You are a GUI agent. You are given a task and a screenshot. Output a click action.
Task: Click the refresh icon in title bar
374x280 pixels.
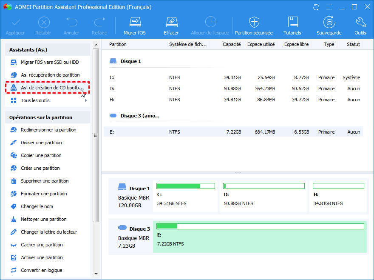(316, 7)
